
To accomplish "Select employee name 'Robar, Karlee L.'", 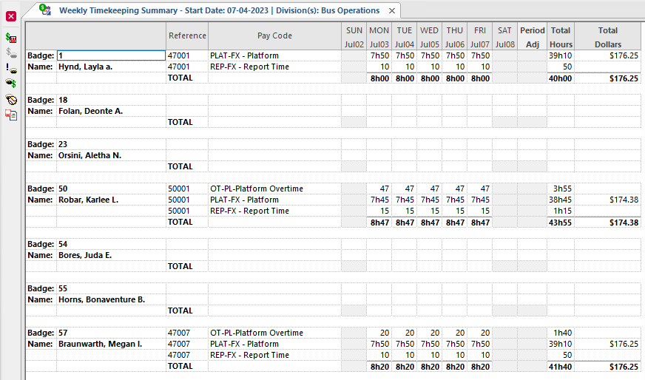I will click(88, 200).
